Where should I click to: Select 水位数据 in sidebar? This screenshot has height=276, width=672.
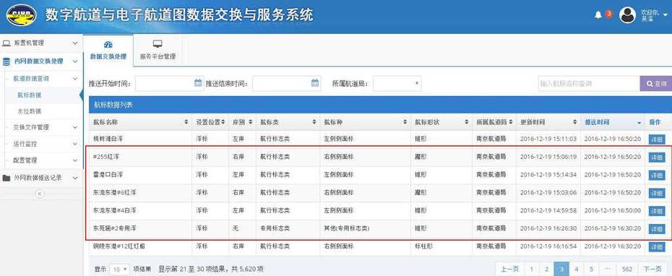click(29, 111)
